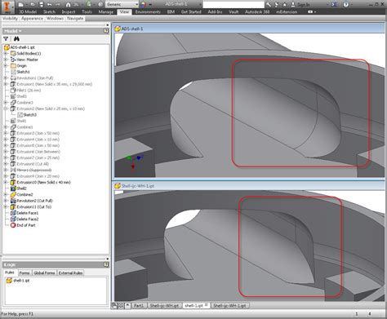Click the End of Part marker

click(26, 225)
